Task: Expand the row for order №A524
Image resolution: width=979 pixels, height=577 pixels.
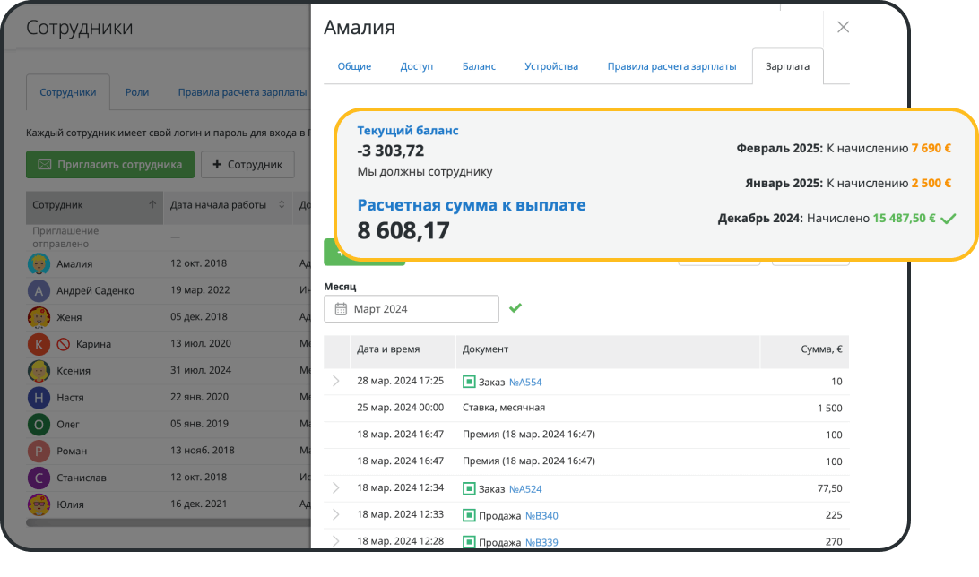Action: 336,488
